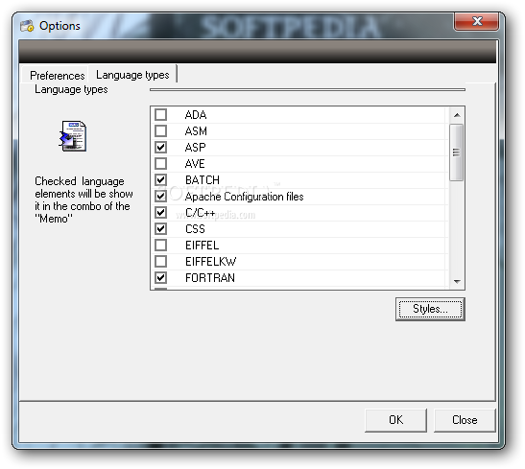Enable the ASM language checkbox

click(x=160, y=131)
